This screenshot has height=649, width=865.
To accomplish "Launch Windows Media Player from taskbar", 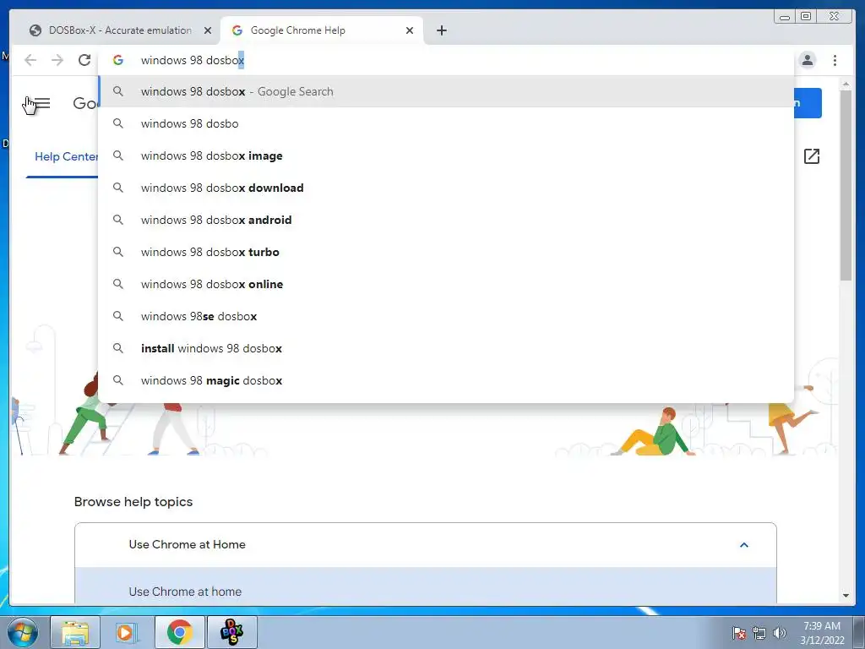I will click(125, 632).
